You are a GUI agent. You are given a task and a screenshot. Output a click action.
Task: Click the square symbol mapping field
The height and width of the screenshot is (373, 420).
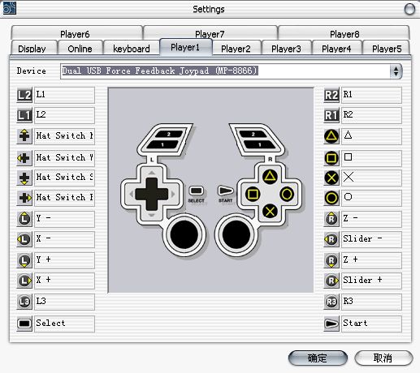point(371,158)
